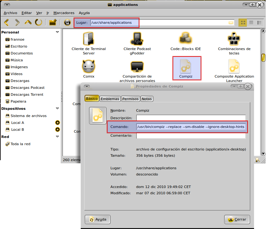Screen dimensions: 270x229
Task: Open the Marcadores menu
Action: pos(64,13)
